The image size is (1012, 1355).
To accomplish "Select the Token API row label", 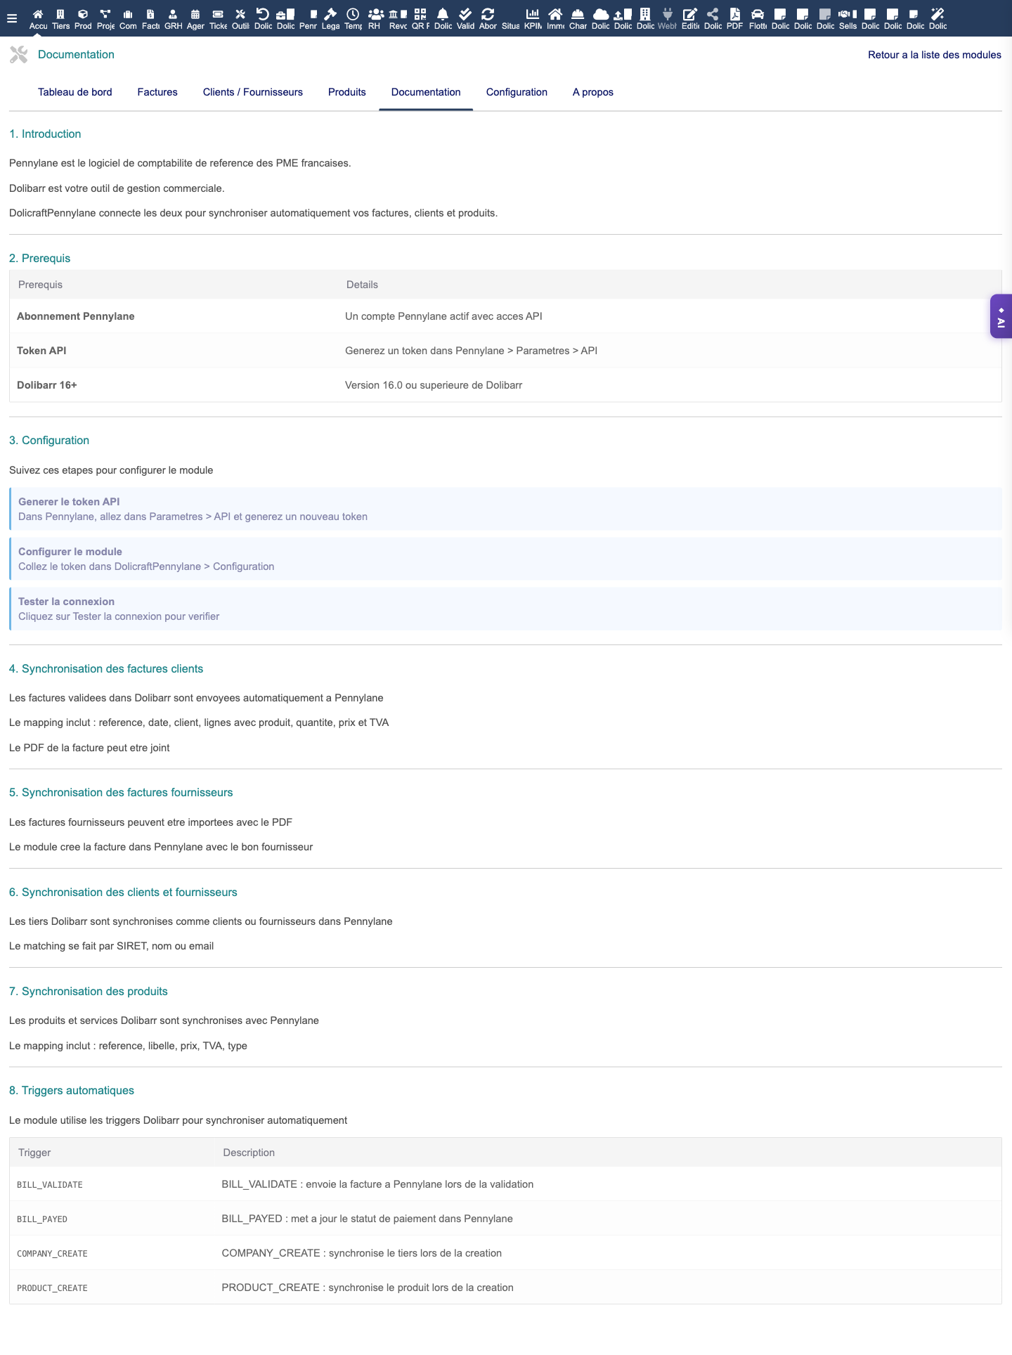I will coord(41,351).
